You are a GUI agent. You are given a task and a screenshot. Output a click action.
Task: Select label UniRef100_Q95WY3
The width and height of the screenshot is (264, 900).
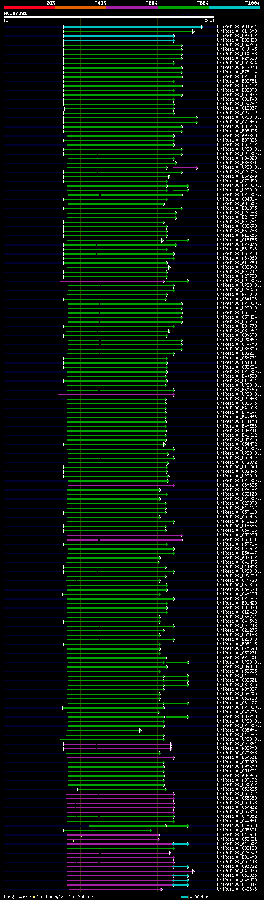coord(237,399)
